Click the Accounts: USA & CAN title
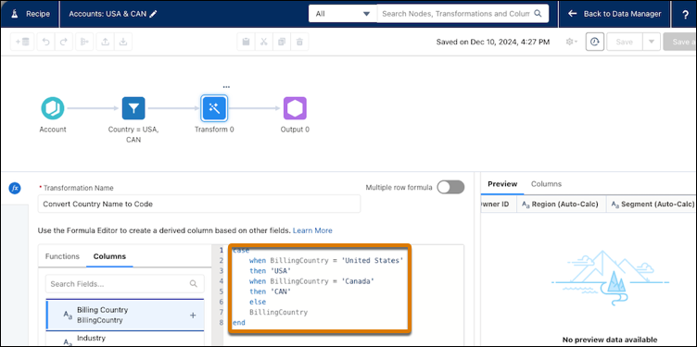Image resolution: width=697 pixels, height=347 pixels. [x=108, y=14]
